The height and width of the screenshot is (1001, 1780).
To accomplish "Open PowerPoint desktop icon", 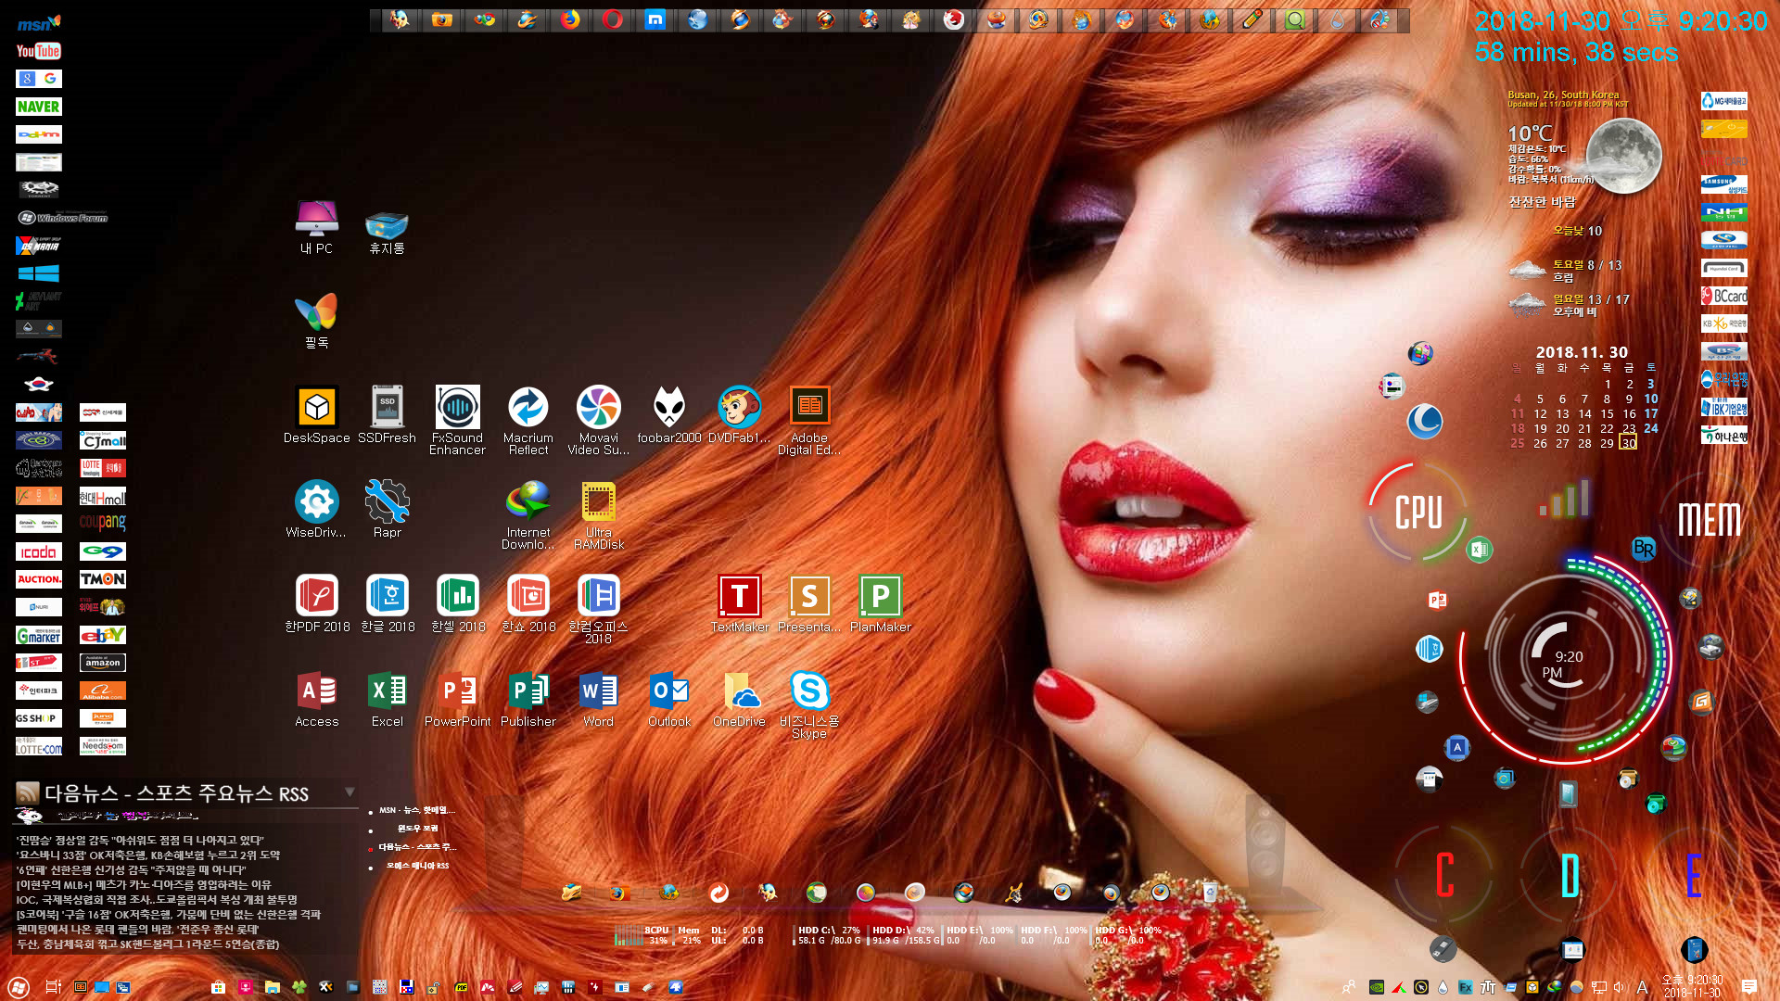I will (x=458, y=698).
